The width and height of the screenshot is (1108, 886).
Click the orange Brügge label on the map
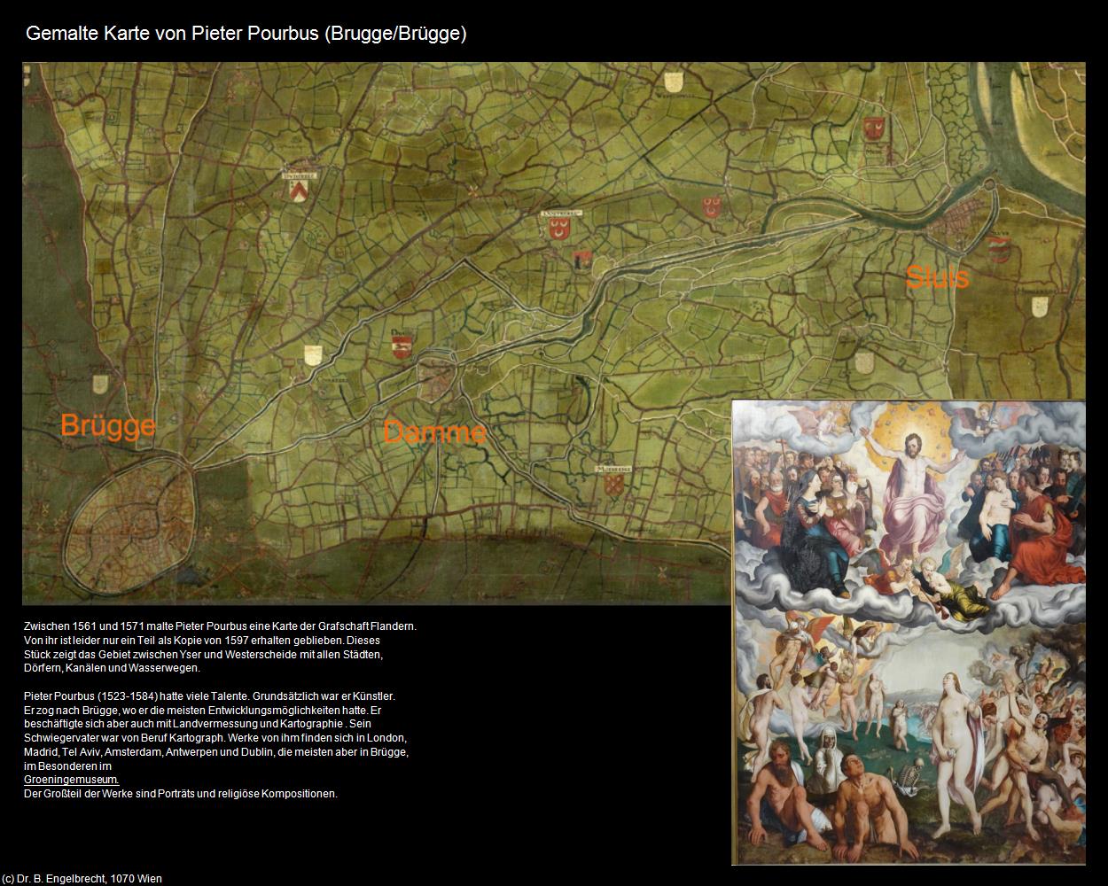[108, 425]
